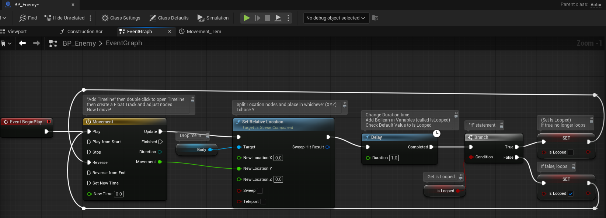The width and height of the screenshot is (606, 218).
Task: Click the Eject play icon
Action: pyautogui.click(x=278, y=18)
